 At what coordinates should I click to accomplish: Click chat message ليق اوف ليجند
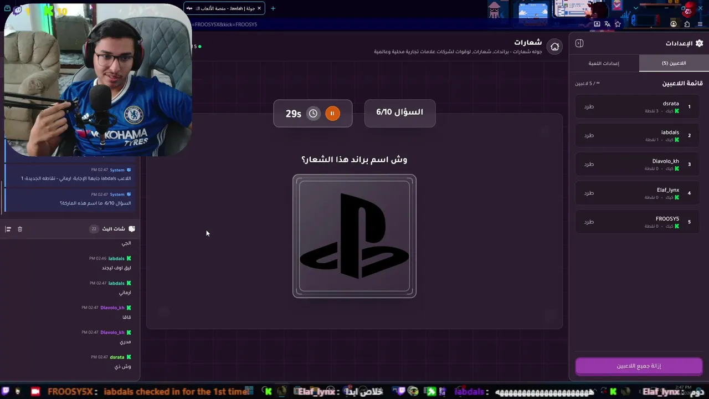pos(116,268)
